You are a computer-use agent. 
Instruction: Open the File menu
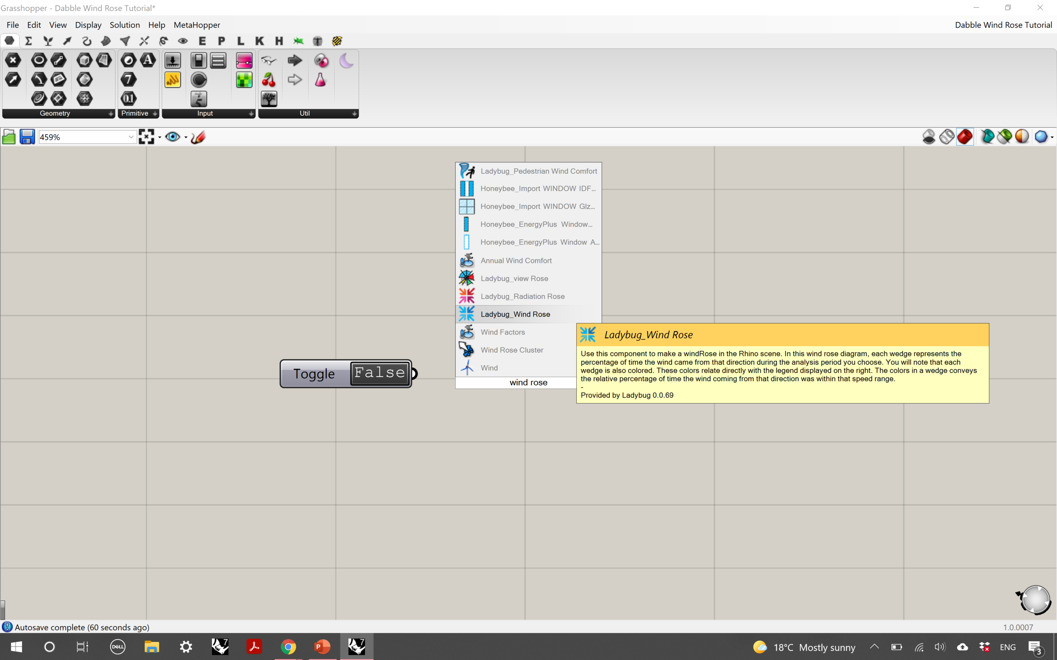(x=12, y=25)
